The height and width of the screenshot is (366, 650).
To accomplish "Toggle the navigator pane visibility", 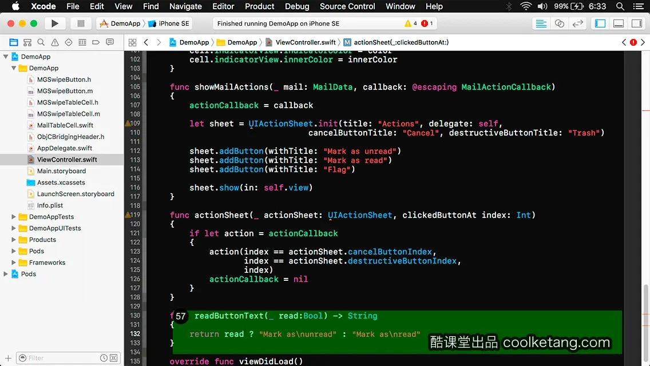I will coord(600,23).
